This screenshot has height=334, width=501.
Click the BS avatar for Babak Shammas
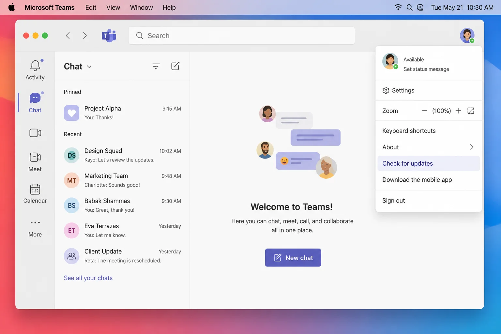71,205
